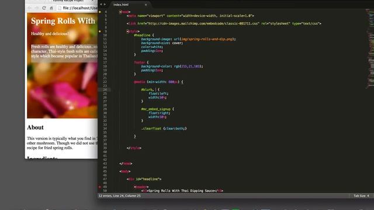Click the 'This version is typically' paragraph
Screen dimensions: 374x210
(63, 143)
